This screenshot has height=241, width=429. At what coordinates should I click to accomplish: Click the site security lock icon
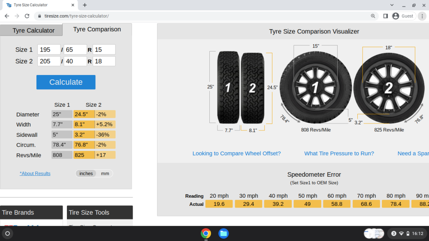pos(39,16)
